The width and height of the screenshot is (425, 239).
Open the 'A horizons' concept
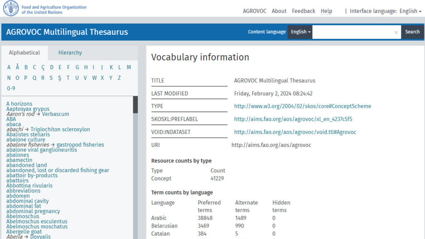19,104
